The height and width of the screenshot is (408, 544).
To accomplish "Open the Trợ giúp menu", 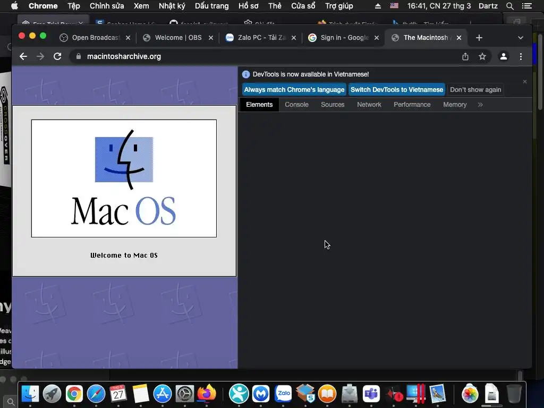I will click(339, 6).
